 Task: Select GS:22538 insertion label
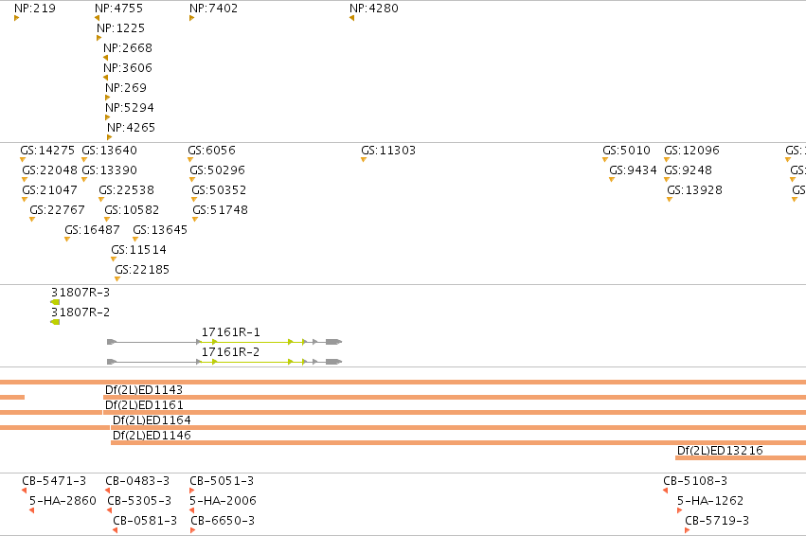click(127, 190)
